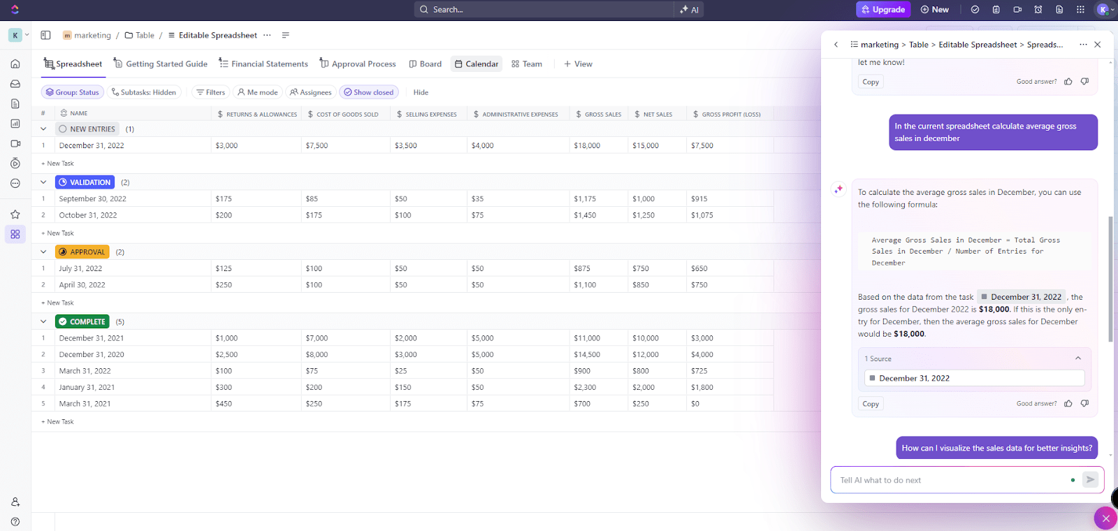Toggle Me mode filter
This screenshot has height=531, width=1118.
(x=257, y=92)
